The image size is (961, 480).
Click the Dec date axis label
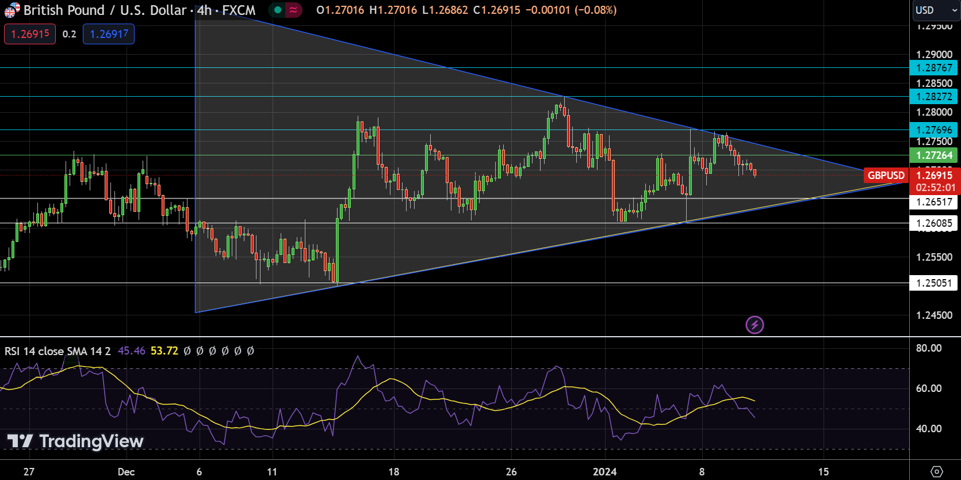click(x=126, y=472)
